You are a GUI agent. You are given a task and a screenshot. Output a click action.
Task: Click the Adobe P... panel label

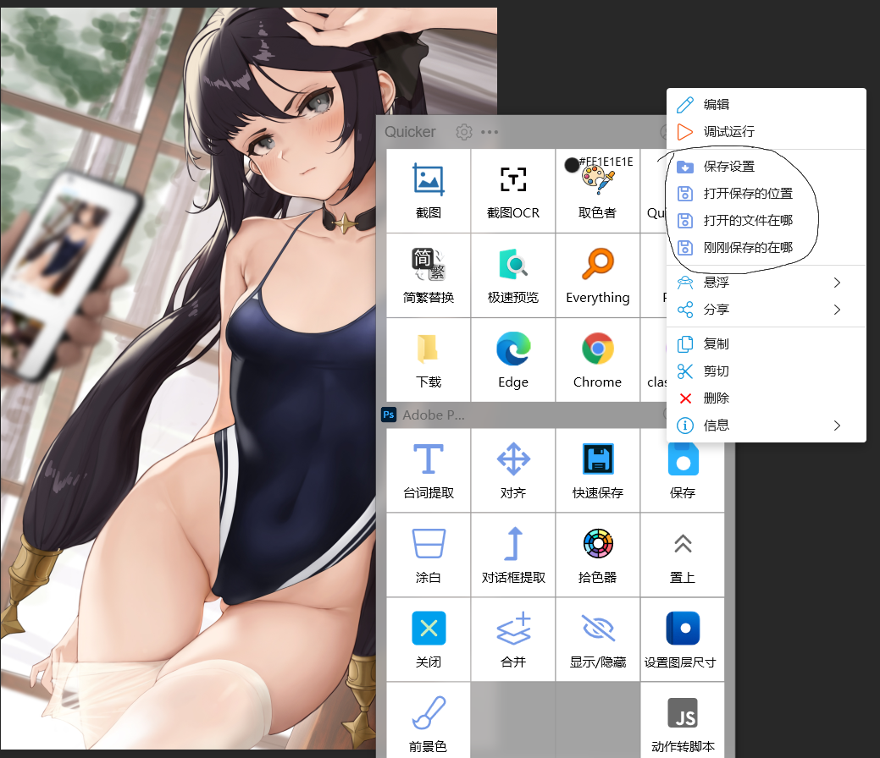pyautogui.click(x=434, y=415)
